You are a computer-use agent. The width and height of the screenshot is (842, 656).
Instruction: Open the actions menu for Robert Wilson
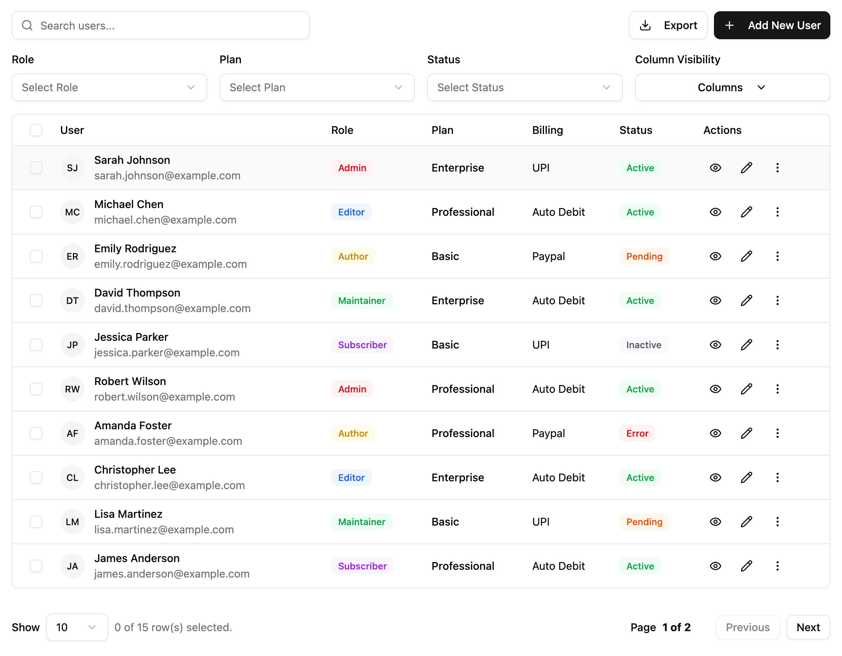point(778,389)
